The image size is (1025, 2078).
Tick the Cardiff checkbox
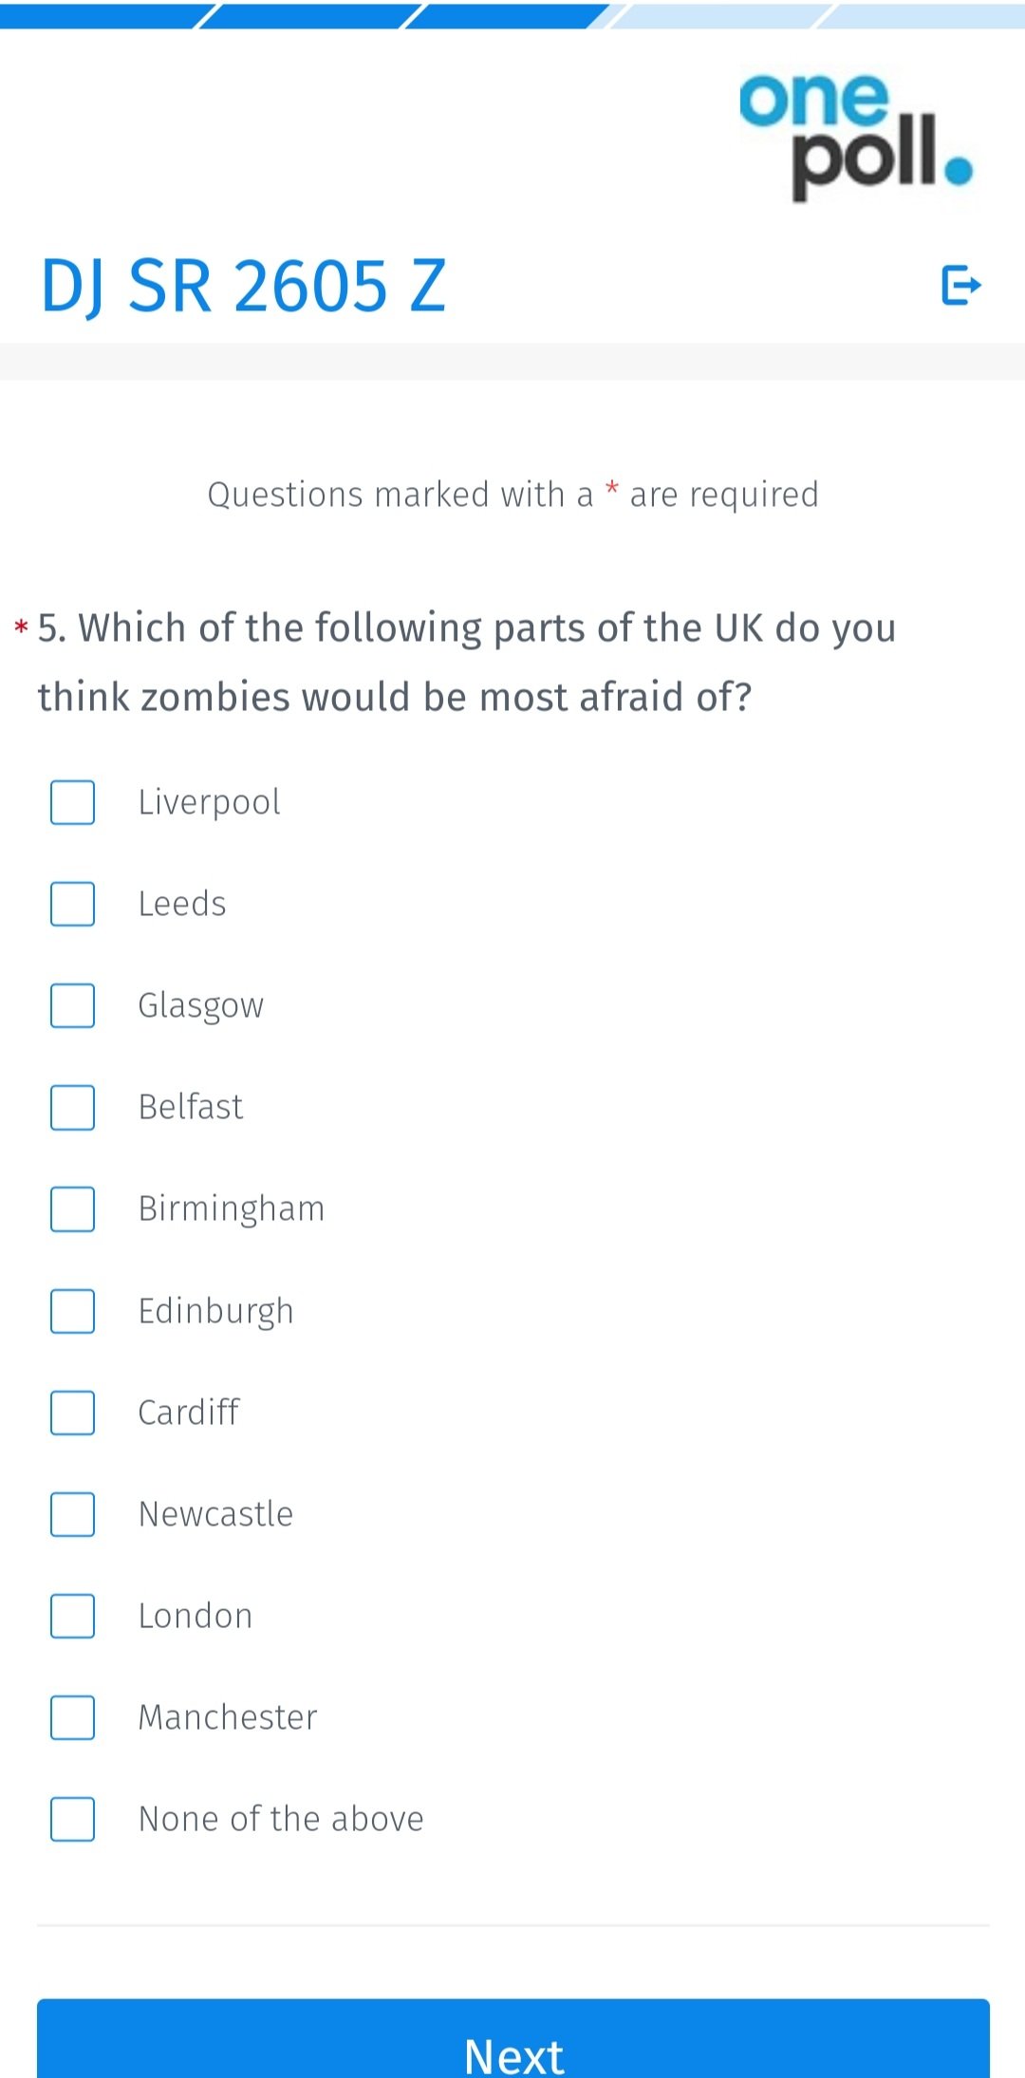[x=72, y=1413]
